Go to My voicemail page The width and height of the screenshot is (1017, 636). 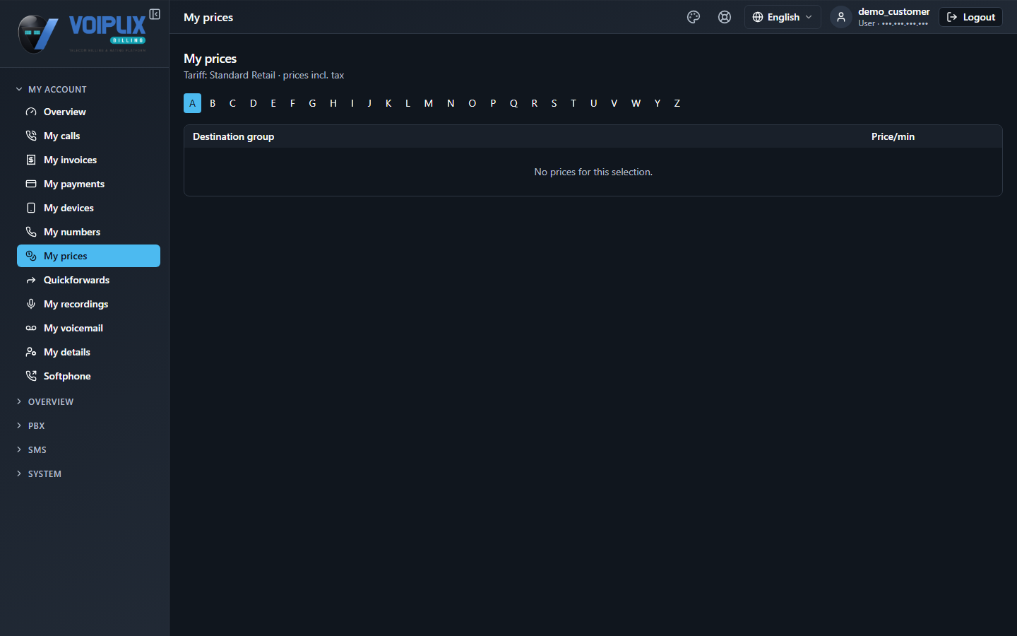[x=88, y=328]
